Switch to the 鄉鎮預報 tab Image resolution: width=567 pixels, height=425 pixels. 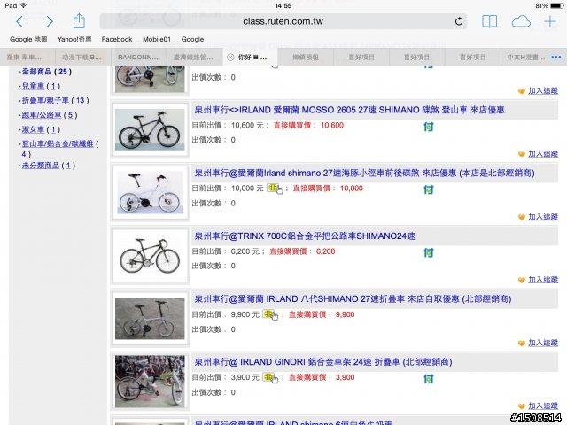click(306, 57)
